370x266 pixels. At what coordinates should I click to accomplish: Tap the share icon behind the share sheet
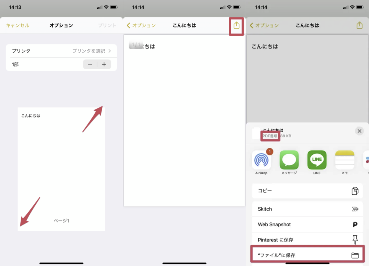click(x=359, y=26)
